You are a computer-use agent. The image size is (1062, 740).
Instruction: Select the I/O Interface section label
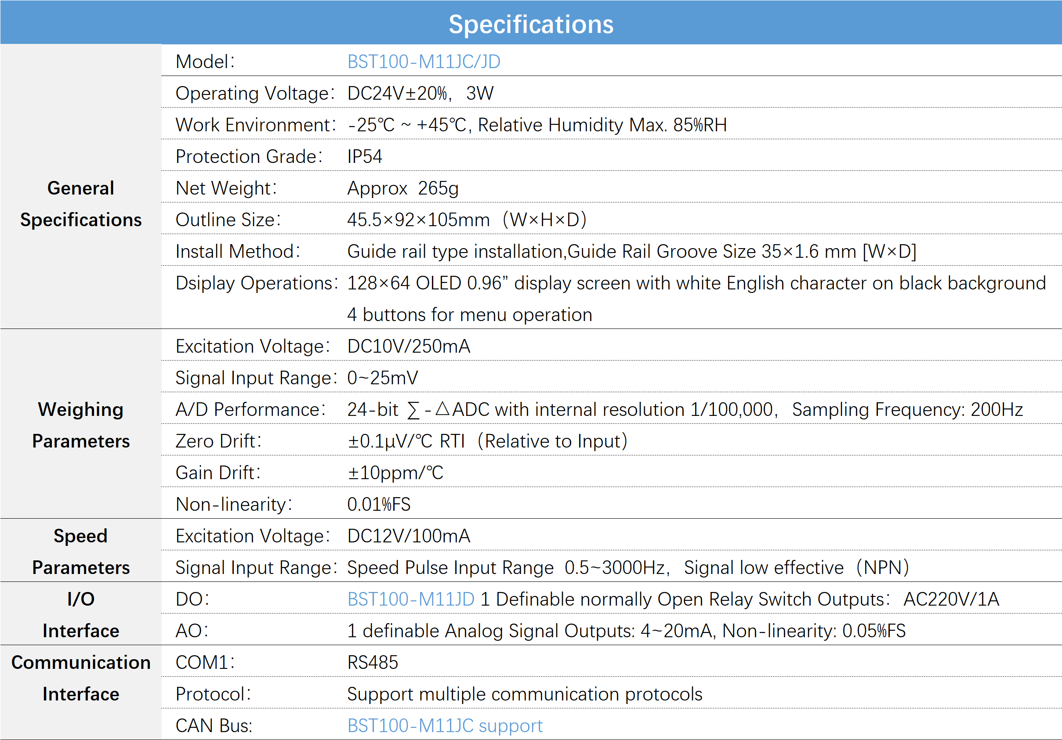click(x=81, y=615)
